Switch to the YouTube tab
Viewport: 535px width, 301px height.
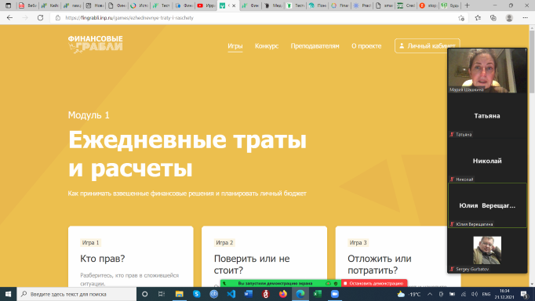coord(206,5)
